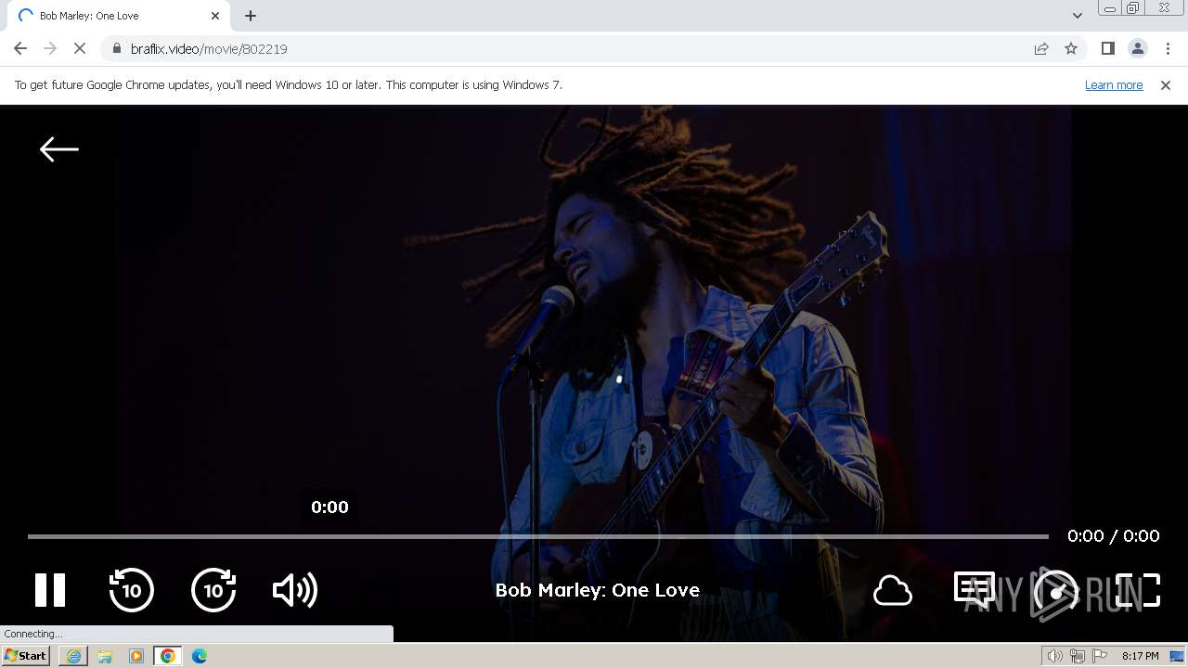Open Windows Explorer folder from taskbar
This screenshot has height=668, width=1188.
click(105, 656)
